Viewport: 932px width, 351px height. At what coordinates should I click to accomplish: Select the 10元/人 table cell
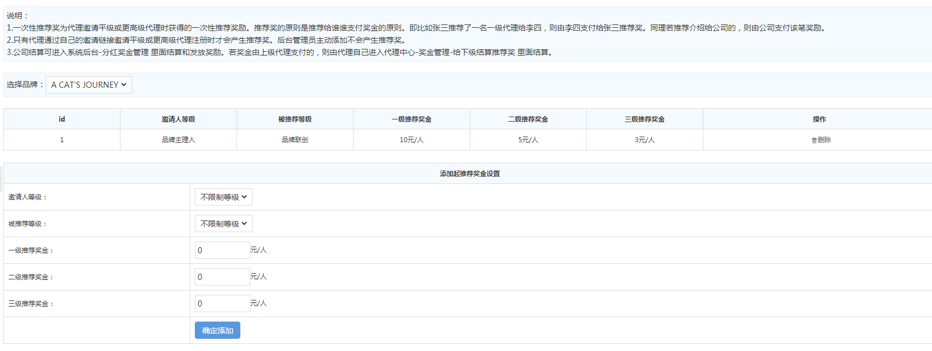click(411, 140)
